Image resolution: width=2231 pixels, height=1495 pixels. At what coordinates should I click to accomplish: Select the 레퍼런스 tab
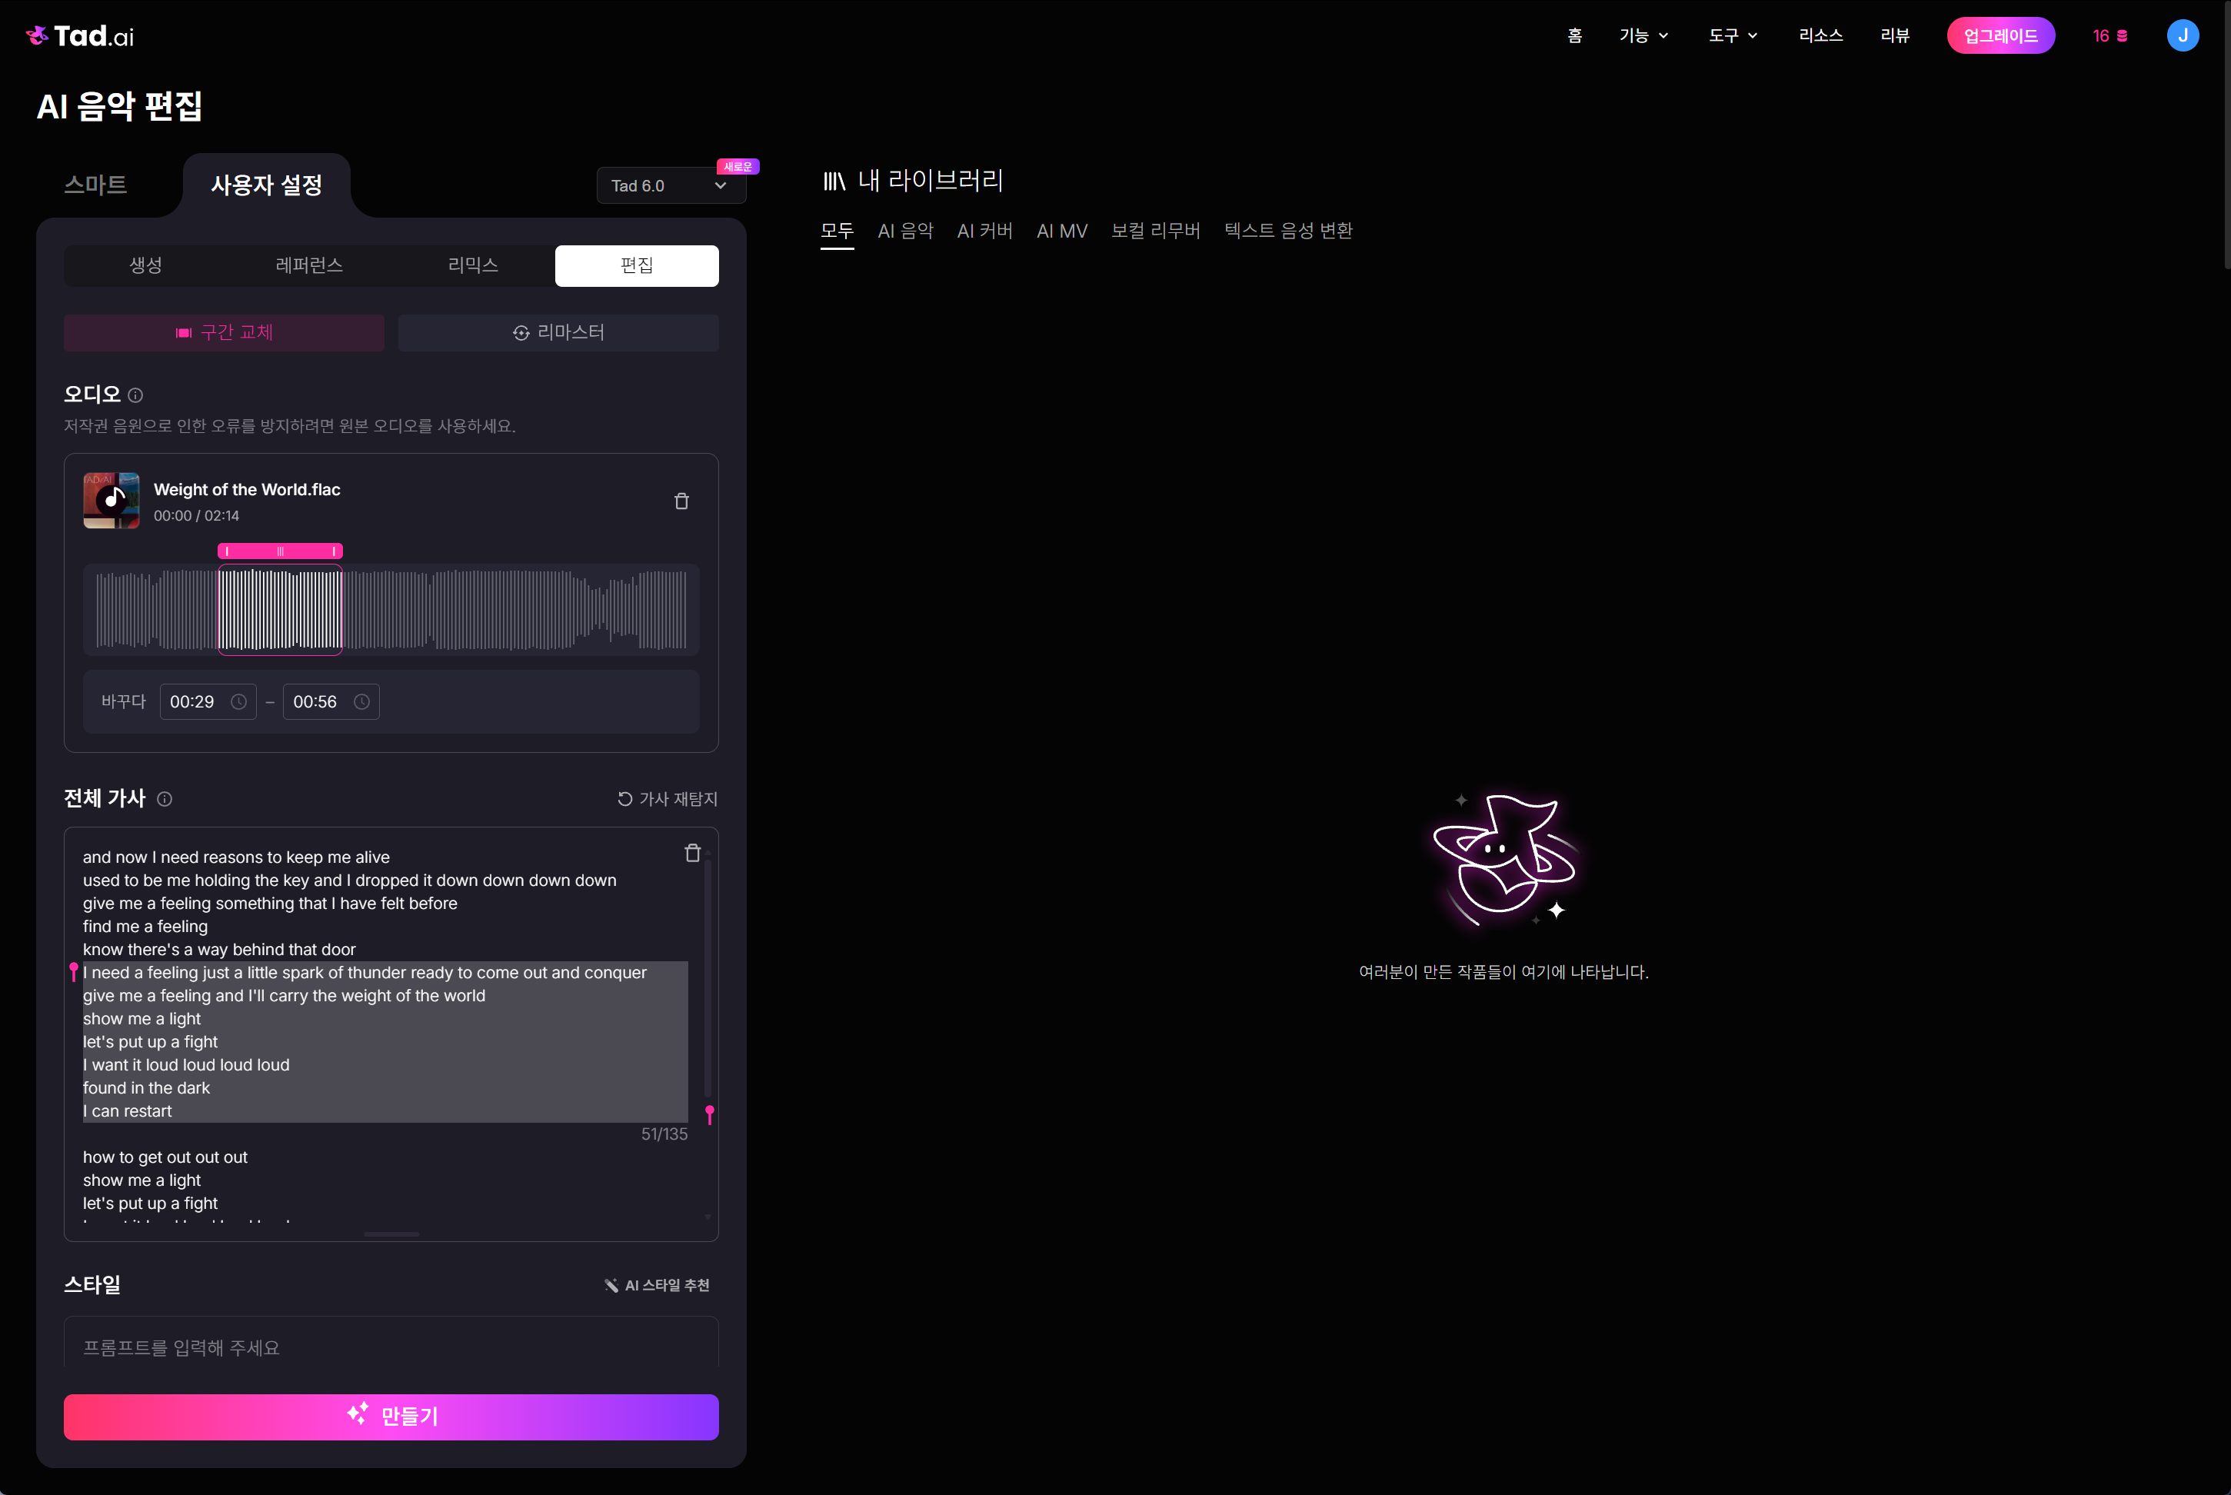pyautogui.click(x=309, y=265)
